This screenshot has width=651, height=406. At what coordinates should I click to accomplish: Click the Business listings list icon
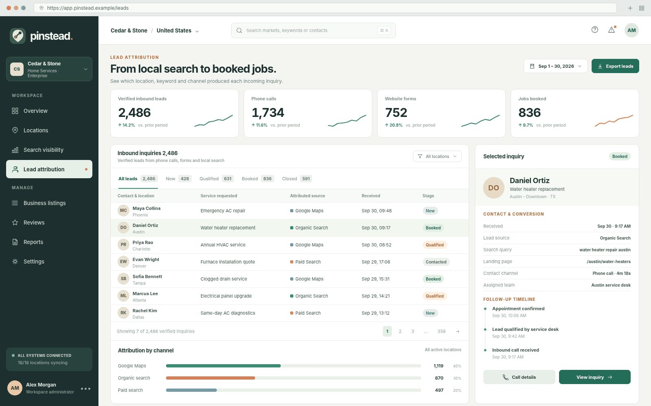click(15, 203)
